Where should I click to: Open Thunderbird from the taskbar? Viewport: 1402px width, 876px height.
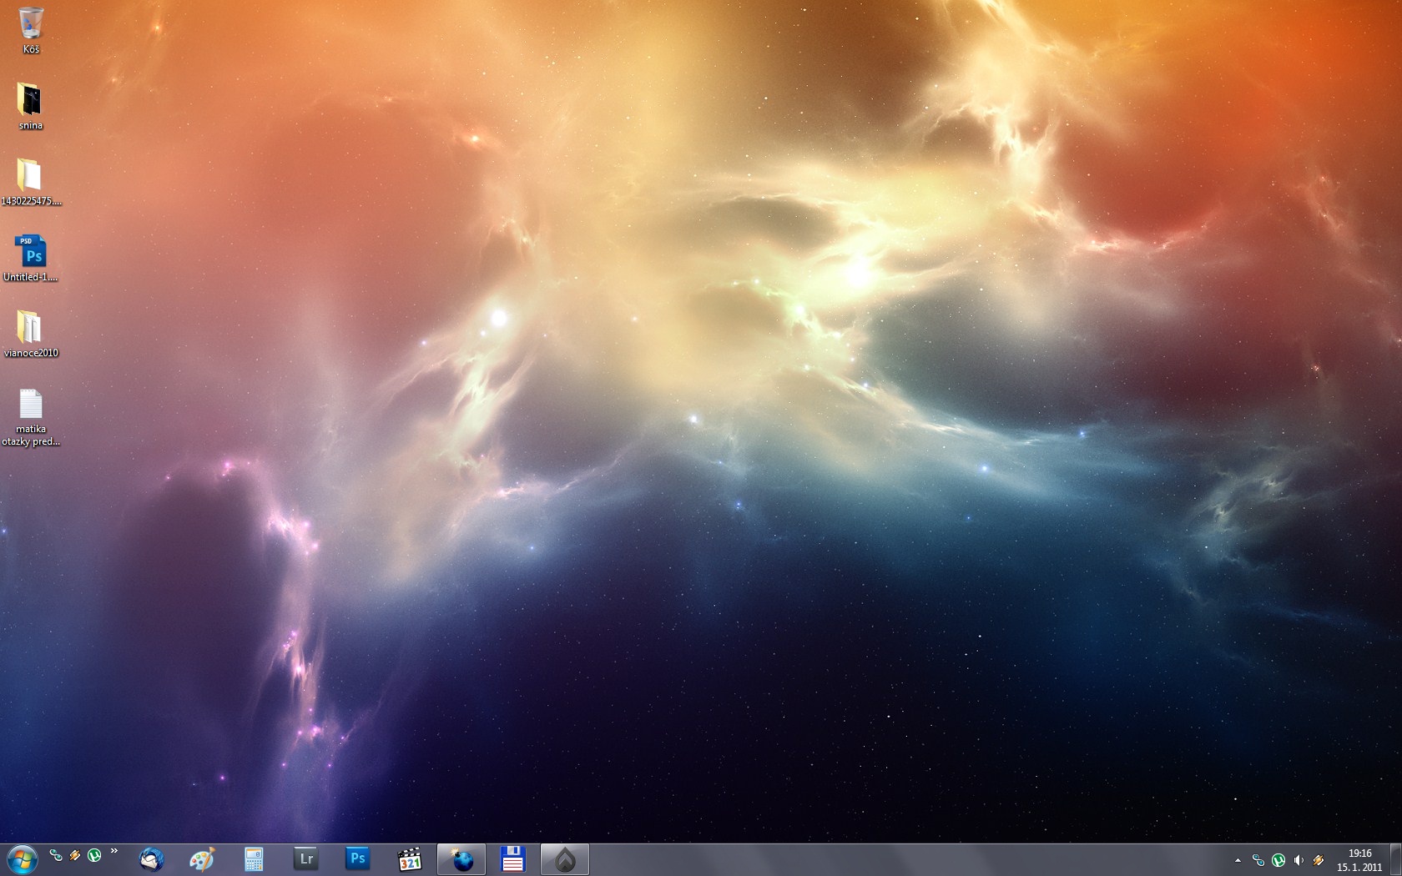click(151, 859)
